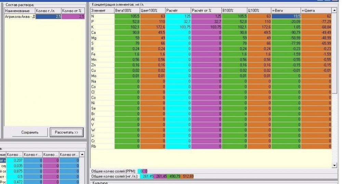Click the 52,8 value in Вега100% column
Viewport: 342px width, 184px height.
pos(127,22)
